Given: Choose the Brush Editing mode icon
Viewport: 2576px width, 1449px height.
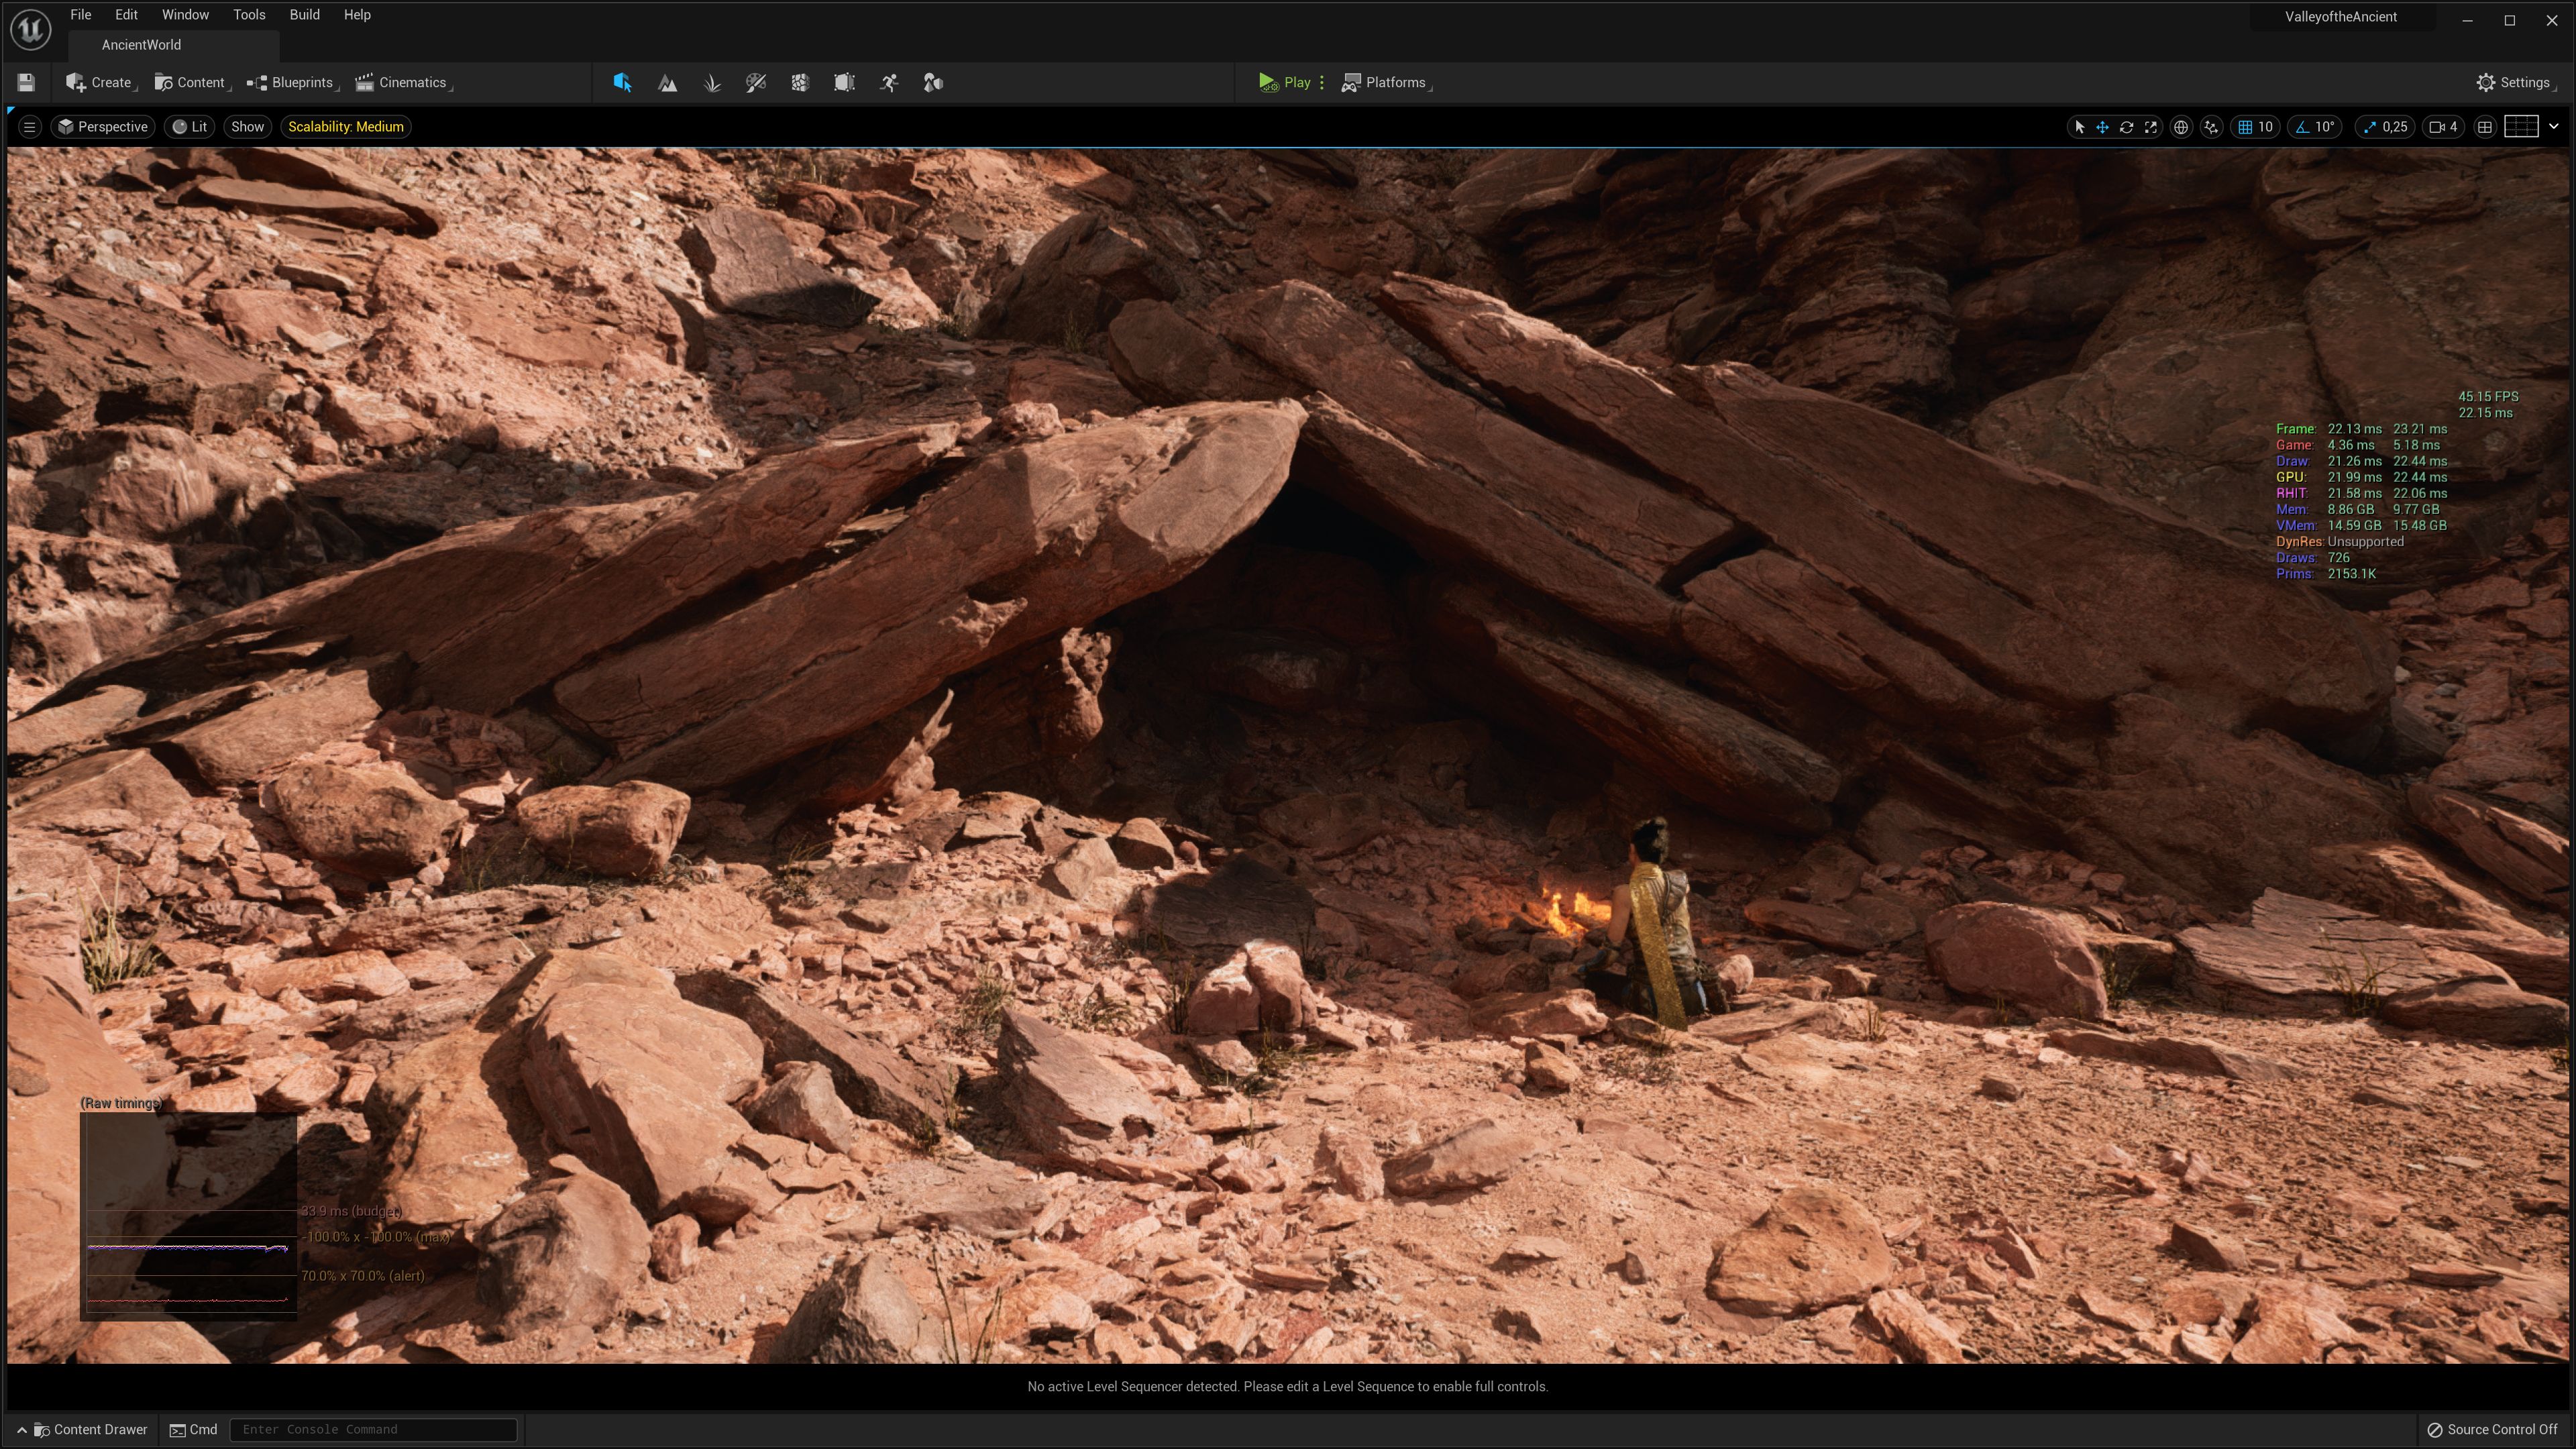Looking at the screenshot, I should [844, 83].
